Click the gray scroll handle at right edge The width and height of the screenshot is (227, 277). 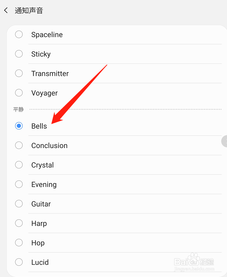coord(224,141)
